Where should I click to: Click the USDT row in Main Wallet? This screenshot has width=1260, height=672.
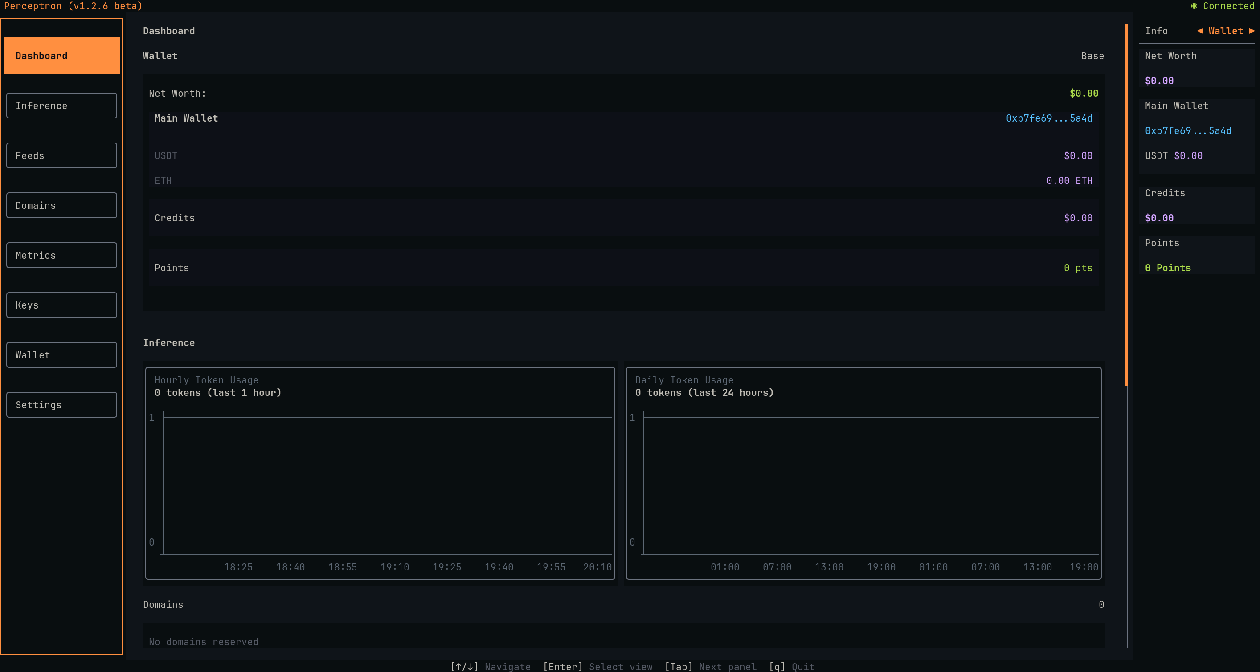tap(623, 155)
